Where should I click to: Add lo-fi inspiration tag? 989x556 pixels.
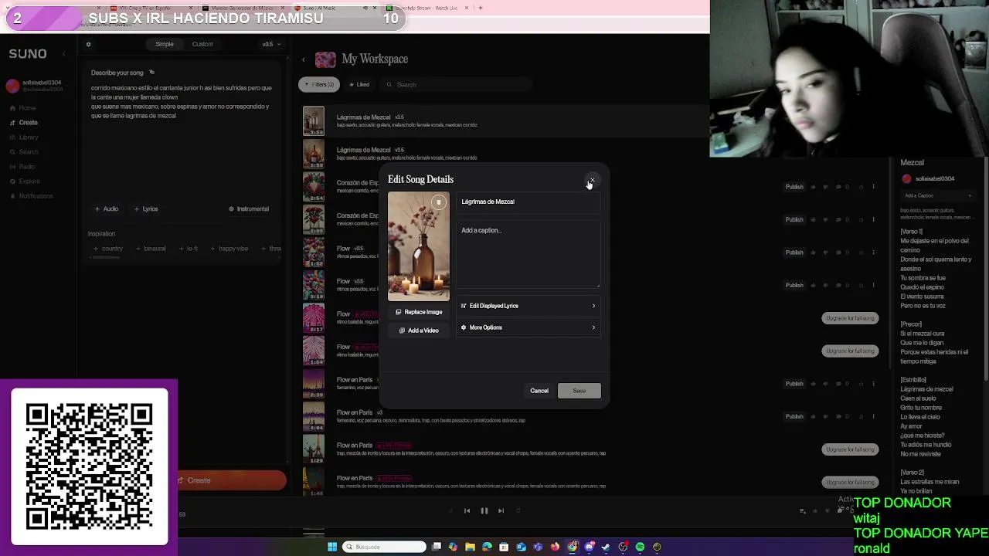click(189, 249)
